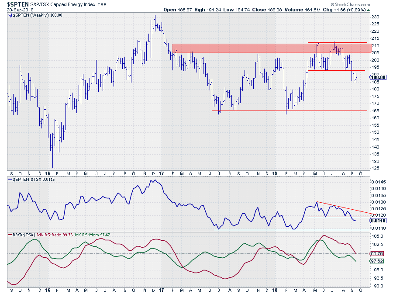Click the 17 year marker on the time axis
Screen dimensions: 393x294
tap(161, 173)
